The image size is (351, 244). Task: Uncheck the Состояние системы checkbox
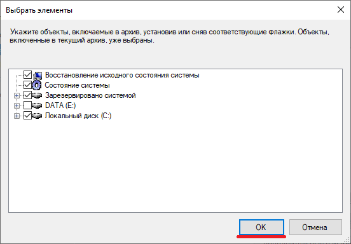27,85
